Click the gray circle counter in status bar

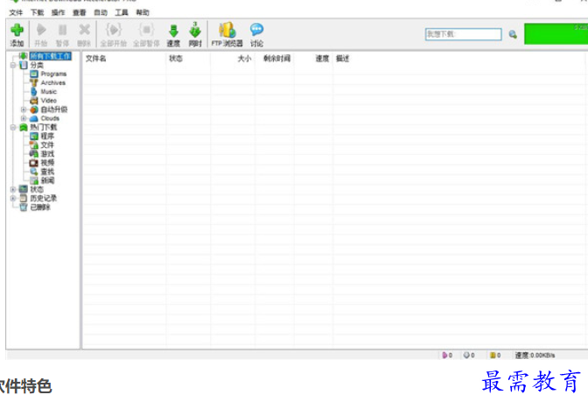point(469,355)
